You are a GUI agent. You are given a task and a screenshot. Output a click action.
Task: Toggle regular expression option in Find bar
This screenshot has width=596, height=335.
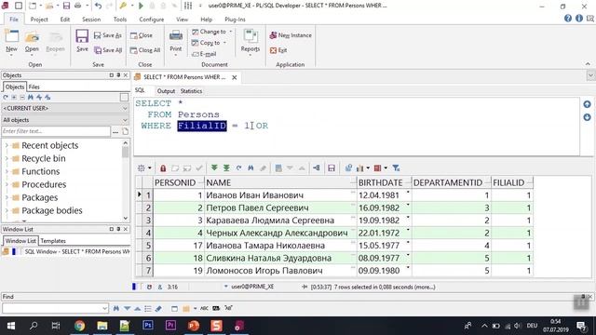tap(228, 308)
